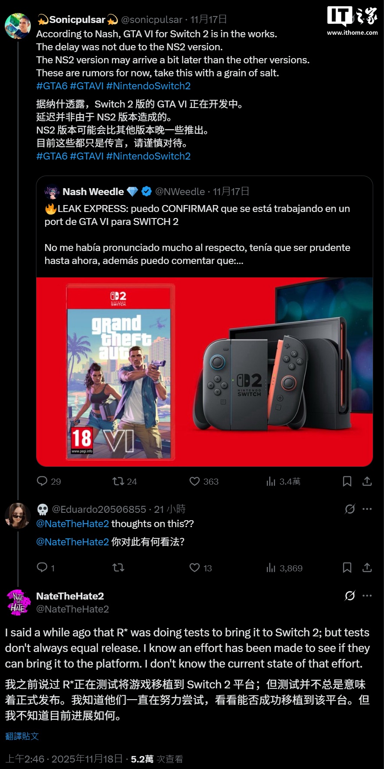Open the GTA VI Switch 2 image
Viewport: 384px width, 769px height.
[x=205, y=372]
